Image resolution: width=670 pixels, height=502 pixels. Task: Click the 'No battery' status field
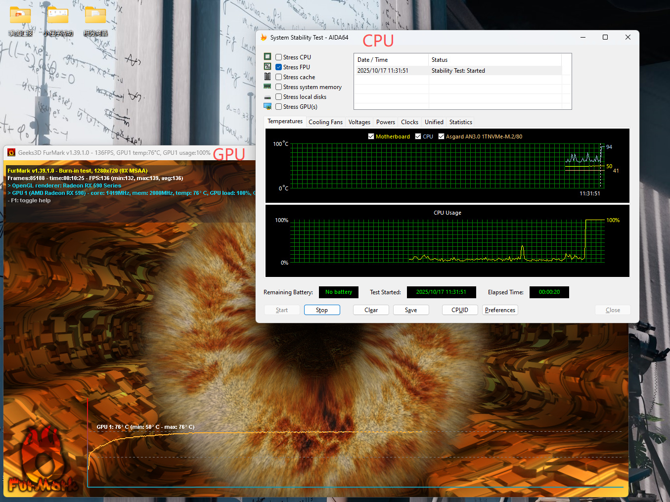click(339, 292)
